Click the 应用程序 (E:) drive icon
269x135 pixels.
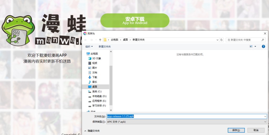click(x=90, y=101)
